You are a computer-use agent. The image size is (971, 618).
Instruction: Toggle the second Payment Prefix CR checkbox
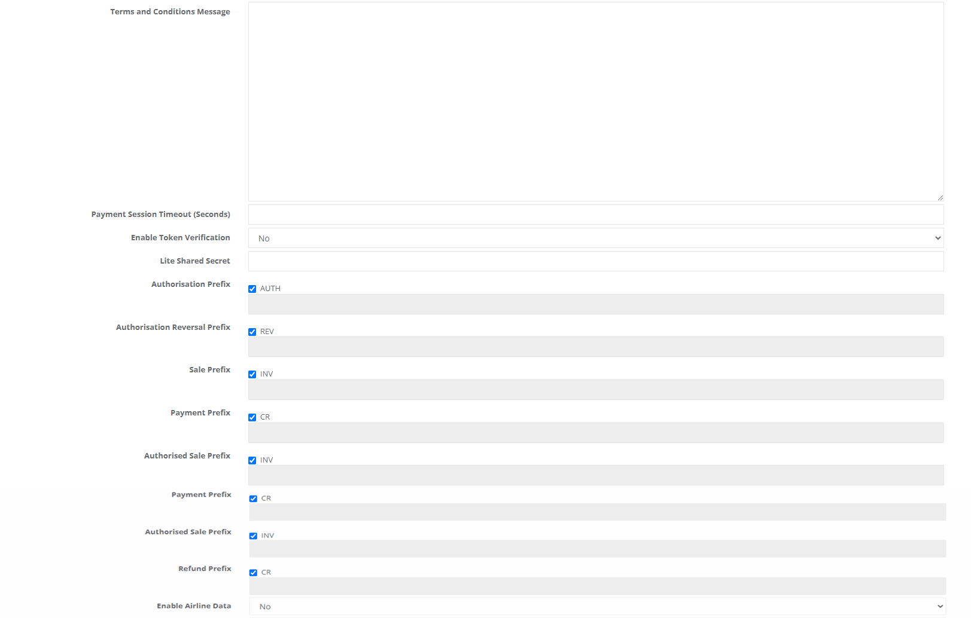(x=254, y=498)
